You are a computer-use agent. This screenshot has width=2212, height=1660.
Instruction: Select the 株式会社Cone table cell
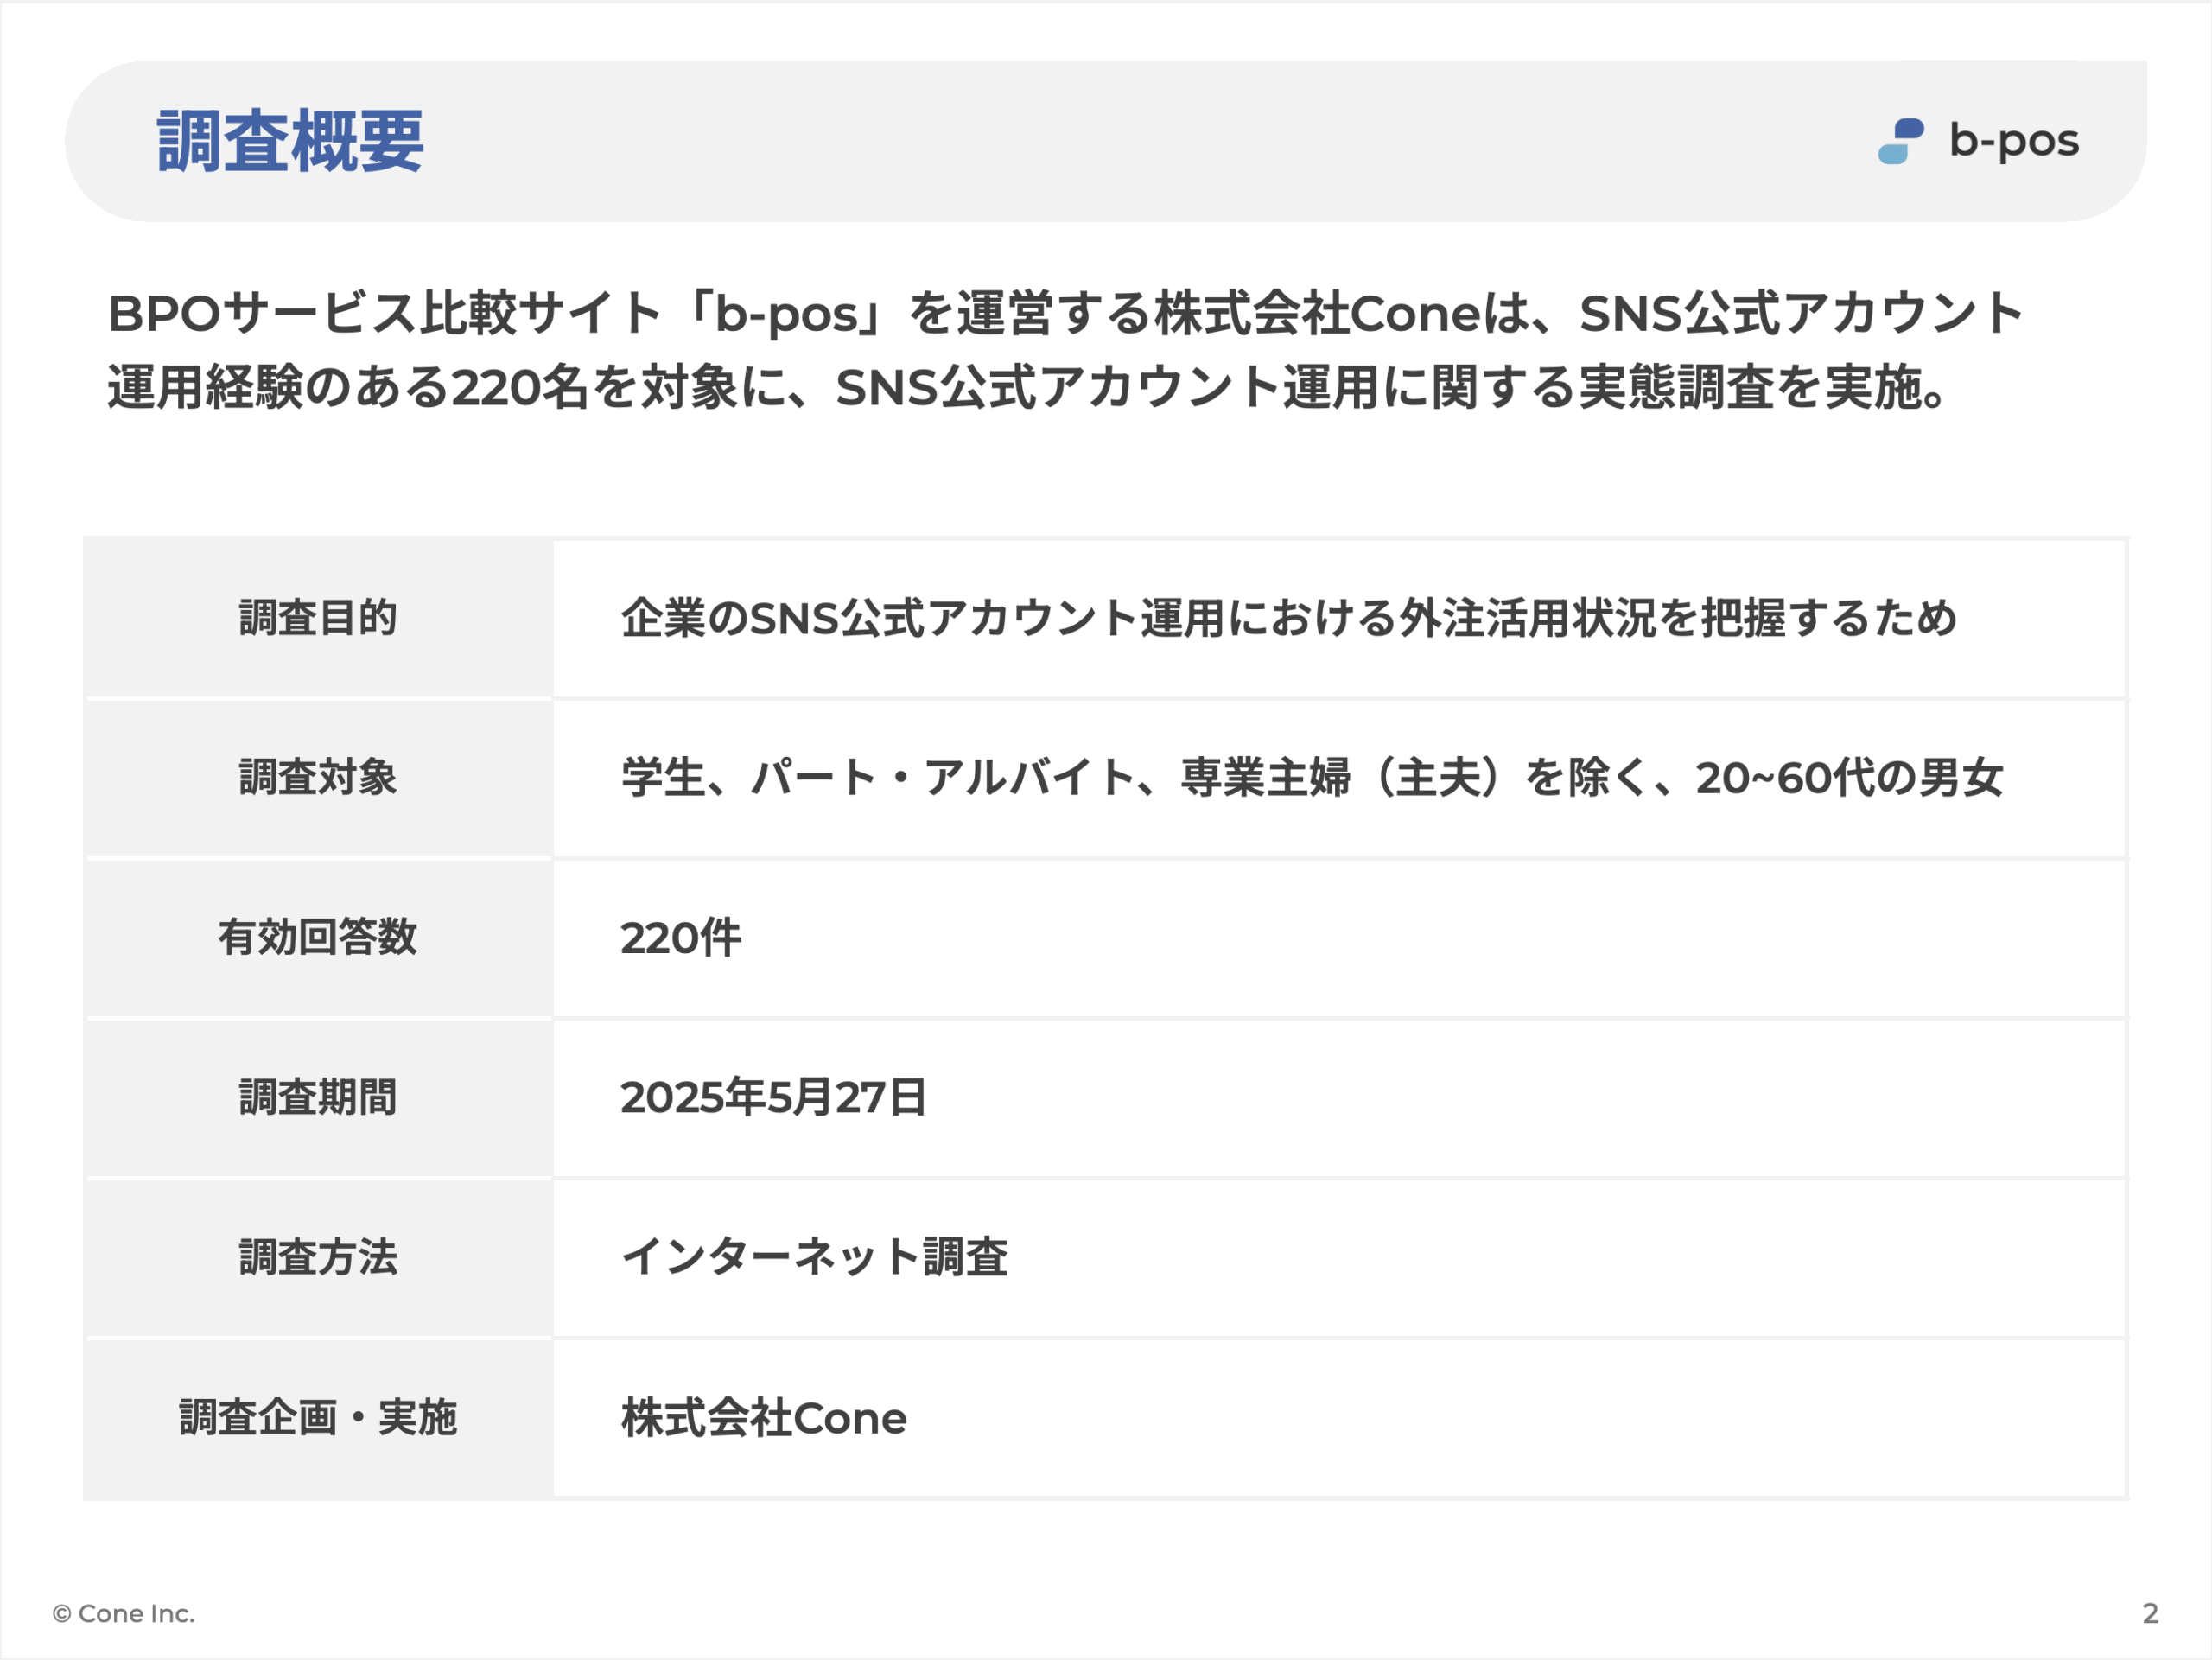point(1339,1418)
